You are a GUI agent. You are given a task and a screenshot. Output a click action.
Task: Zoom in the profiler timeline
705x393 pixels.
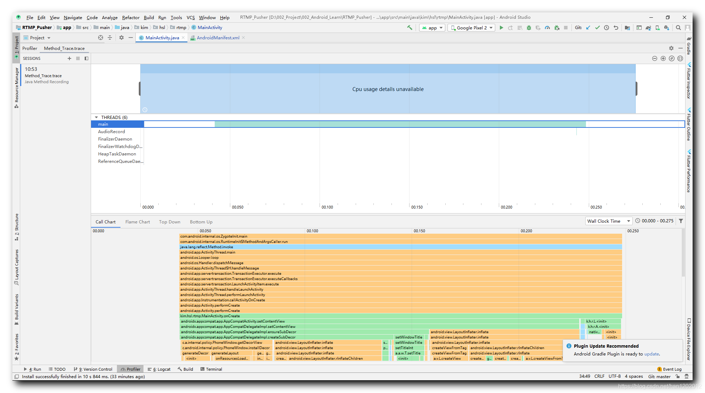tap(663, 58)
